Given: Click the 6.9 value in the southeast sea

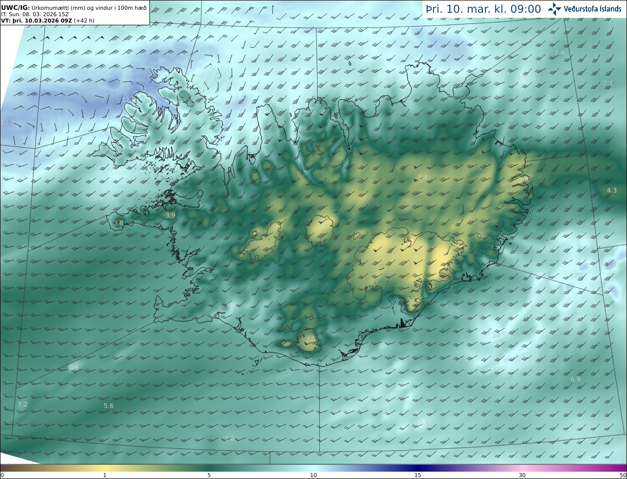Looking at the screenshot, I should [x=576, y=380].
